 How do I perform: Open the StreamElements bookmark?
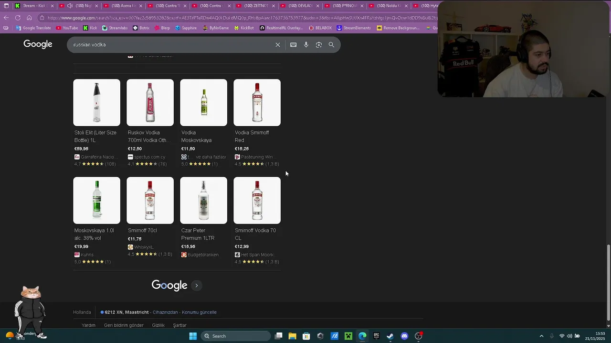click(x=354, y=28)
